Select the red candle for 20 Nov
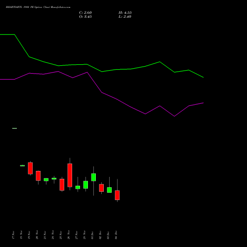This screenshot has width=247, height=247. pyautogui.click(x=38, y=176)
